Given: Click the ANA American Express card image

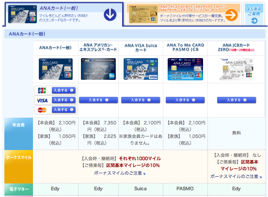Looking at the screenshot, I should [x=98, y=69].
